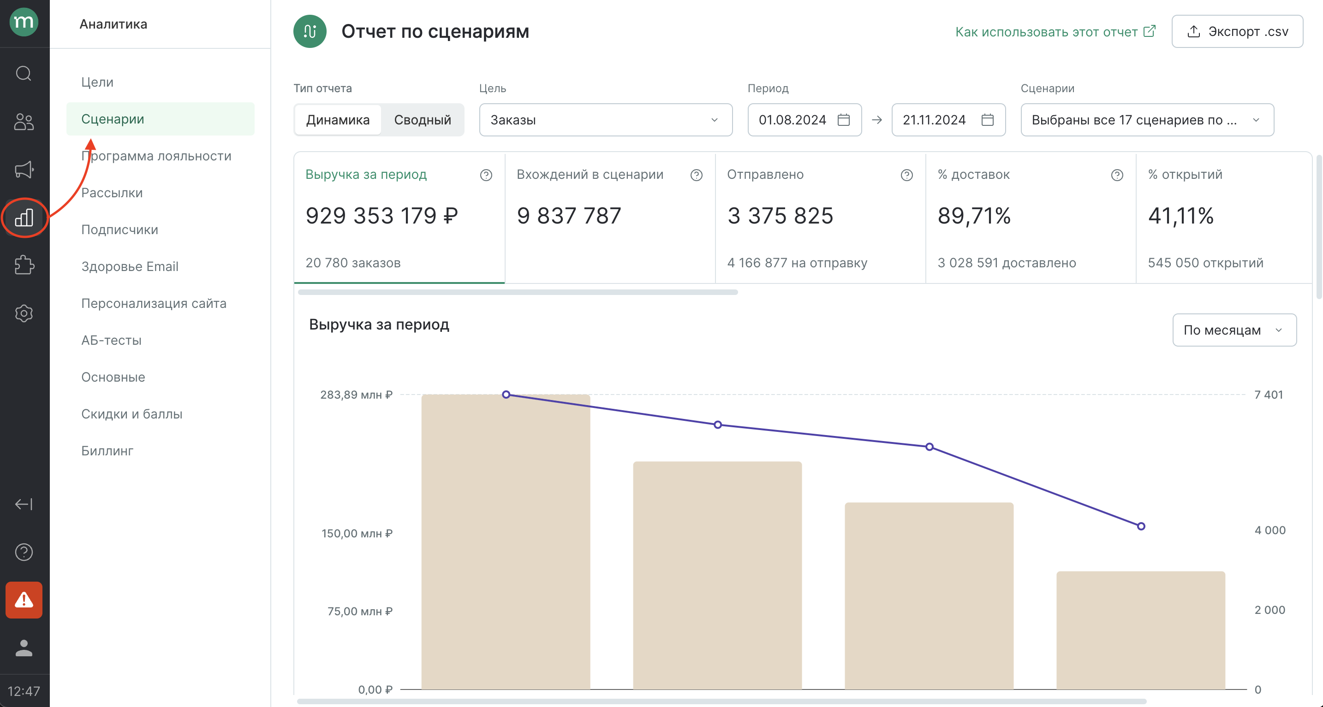This screenshot has height=707, width=1323.
Task: Click the fourth month line chart point
Action: 1141,526
